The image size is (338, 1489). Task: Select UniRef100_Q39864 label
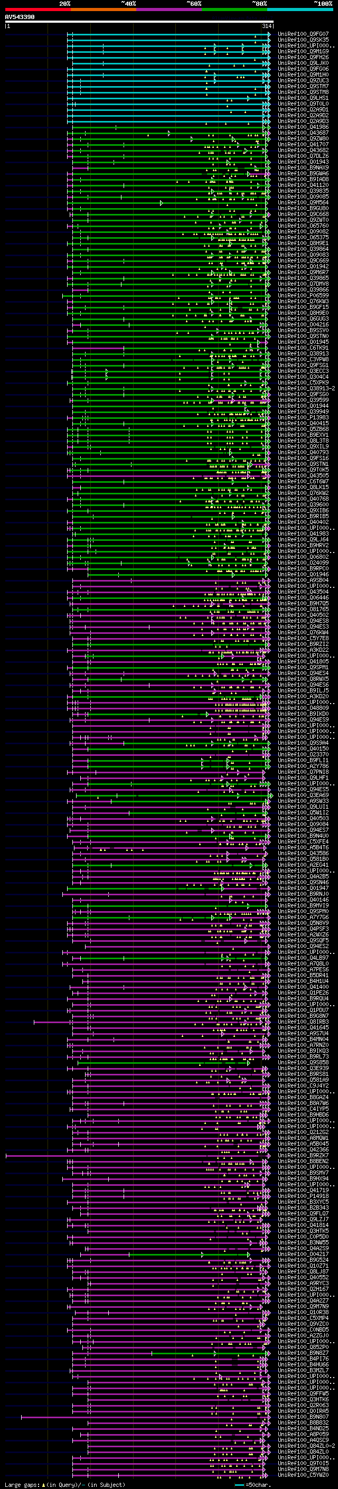click(x=303, y=249)
